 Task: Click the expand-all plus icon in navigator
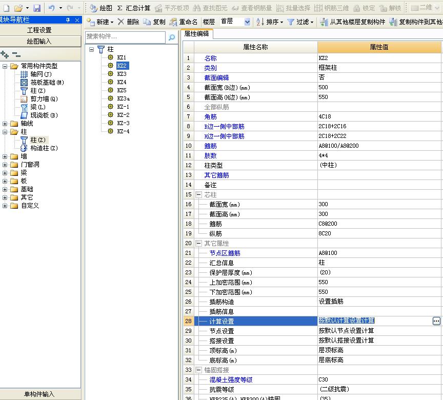click(5, 54)
